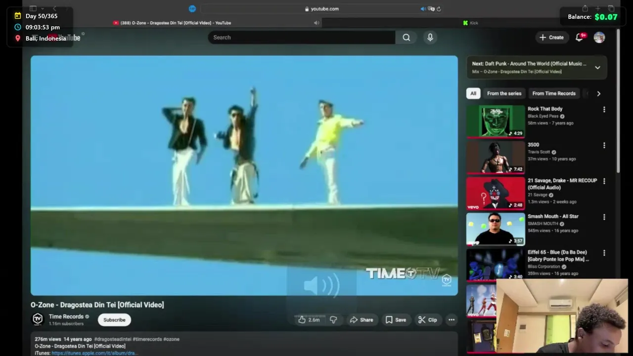This screenshot has height=356, width=633.
Task: Switch to the Kick Safari tab
Action: click(x=470, y=23)
